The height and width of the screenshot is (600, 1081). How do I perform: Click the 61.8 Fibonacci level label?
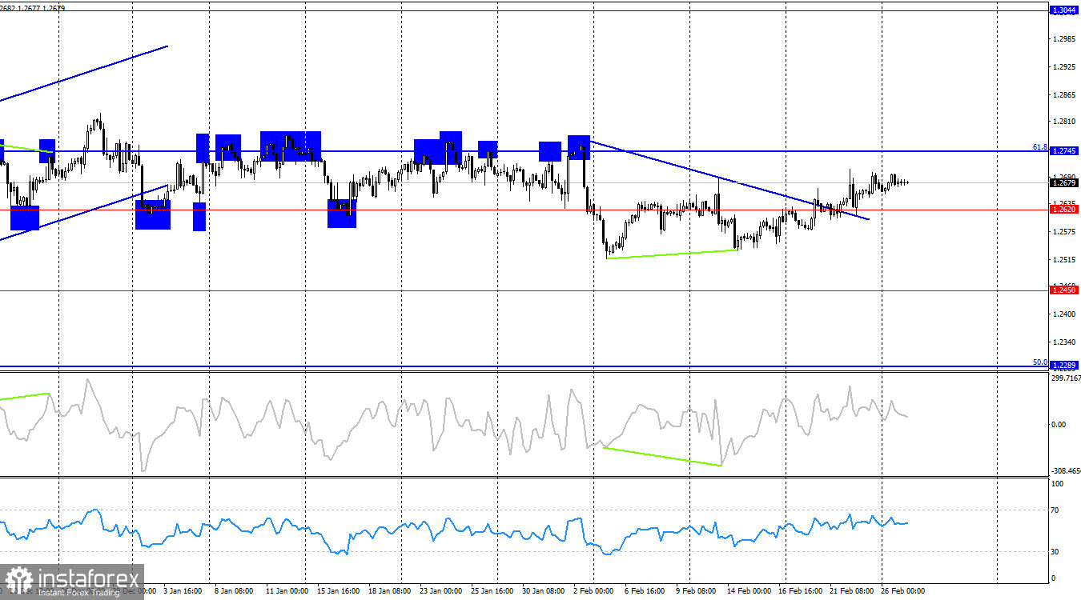click(x=1039, y=146)
